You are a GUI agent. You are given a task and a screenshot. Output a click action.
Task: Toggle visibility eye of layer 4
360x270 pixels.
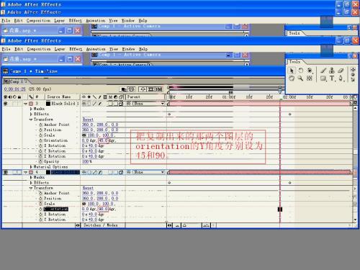pos(5,172)
